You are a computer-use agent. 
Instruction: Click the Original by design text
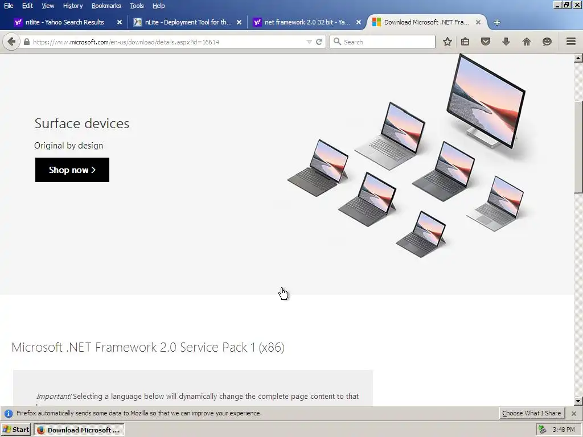click(68, 145)
